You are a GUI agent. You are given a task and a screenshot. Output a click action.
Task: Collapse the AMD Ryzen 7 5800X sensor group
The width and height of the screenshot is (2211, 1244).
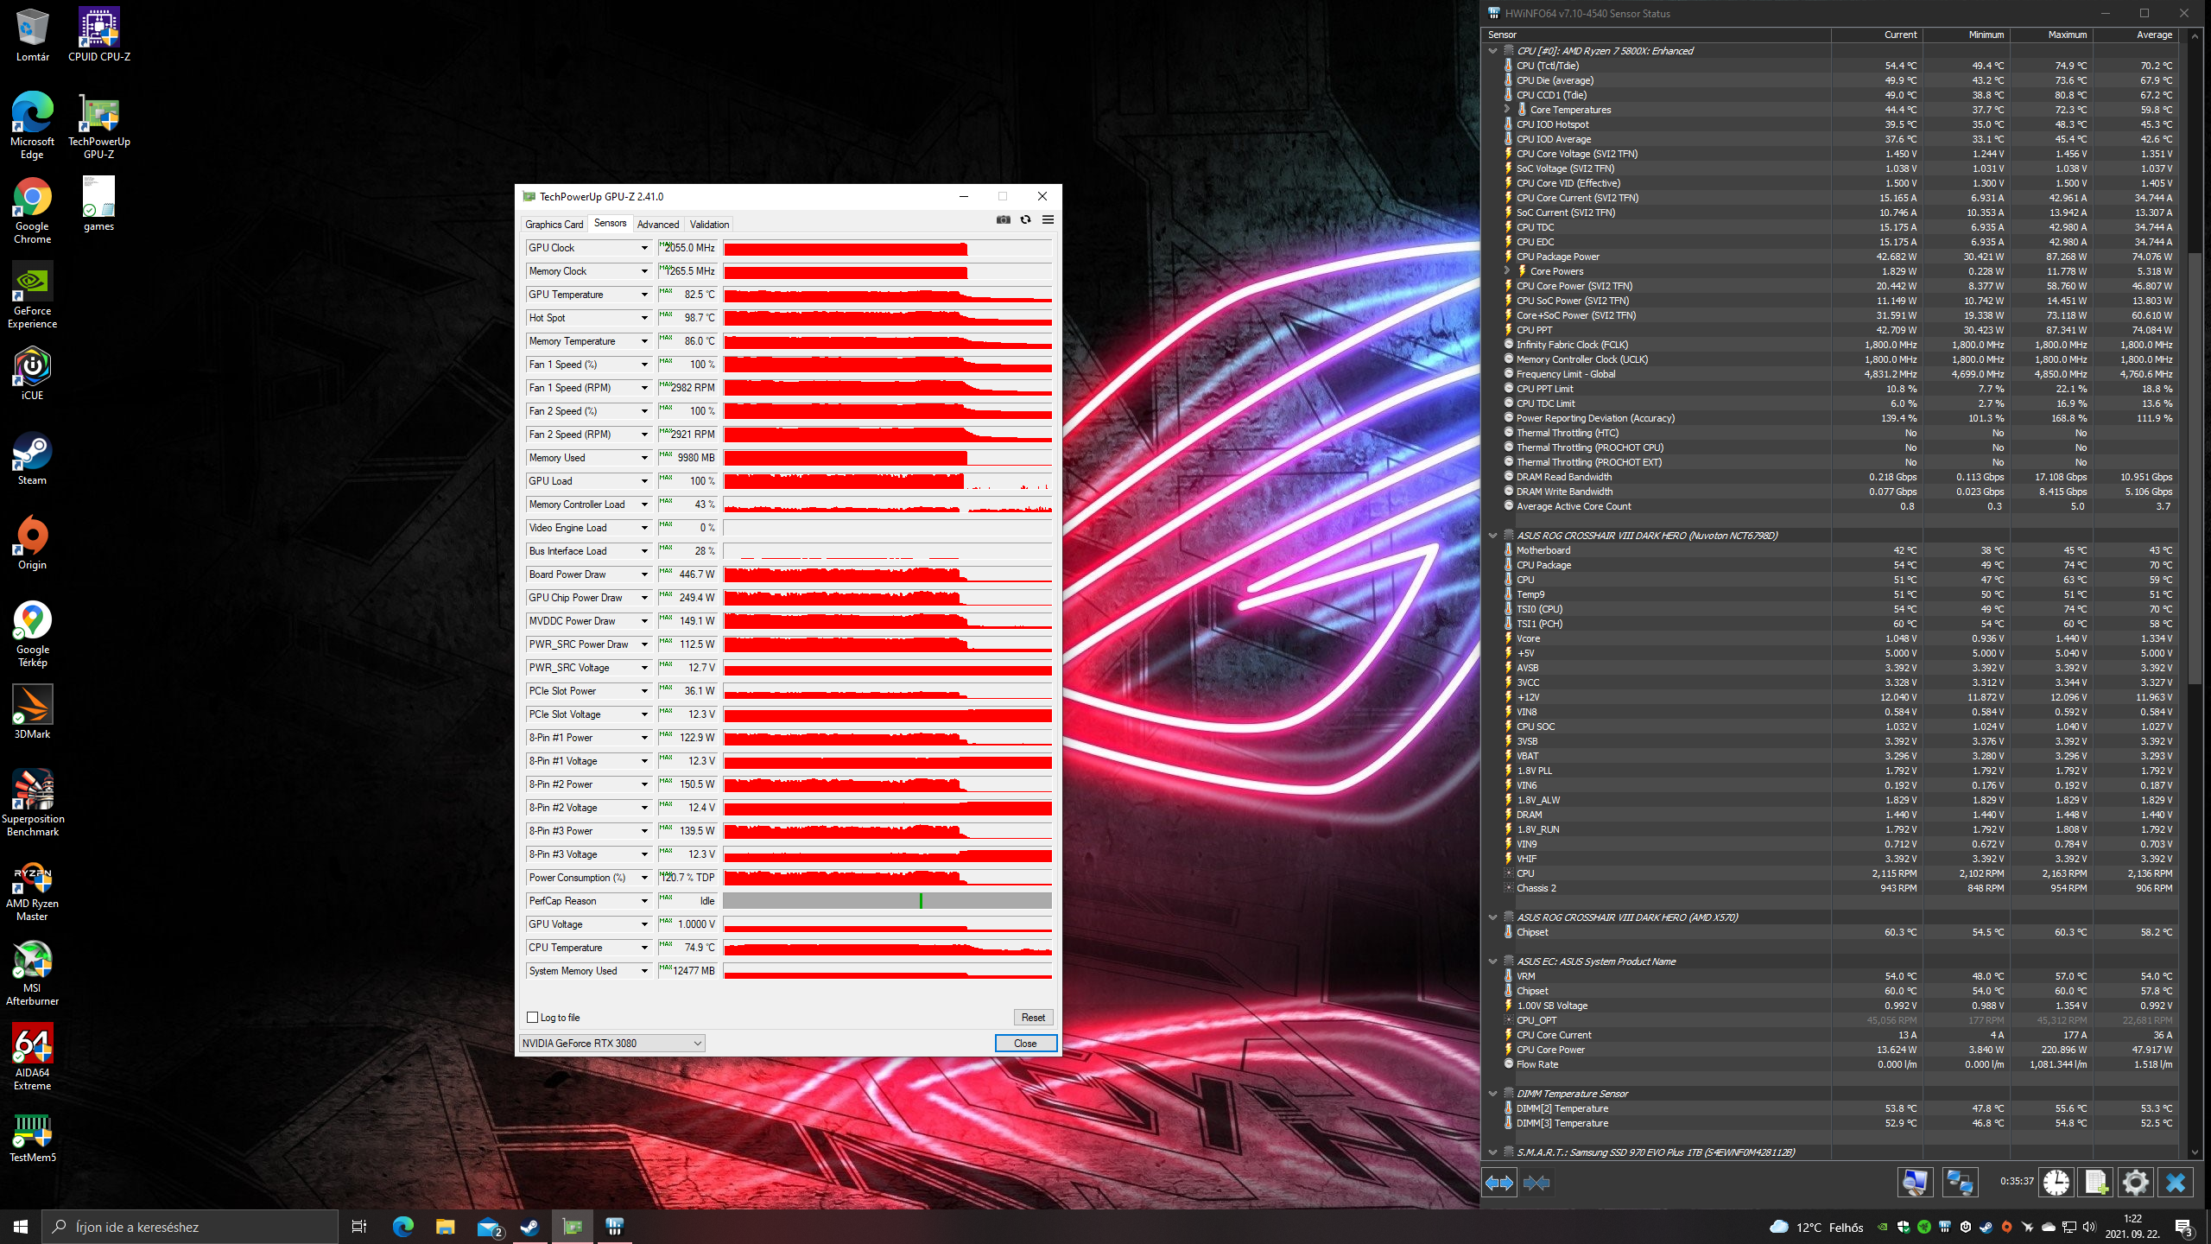[1492, 51]
